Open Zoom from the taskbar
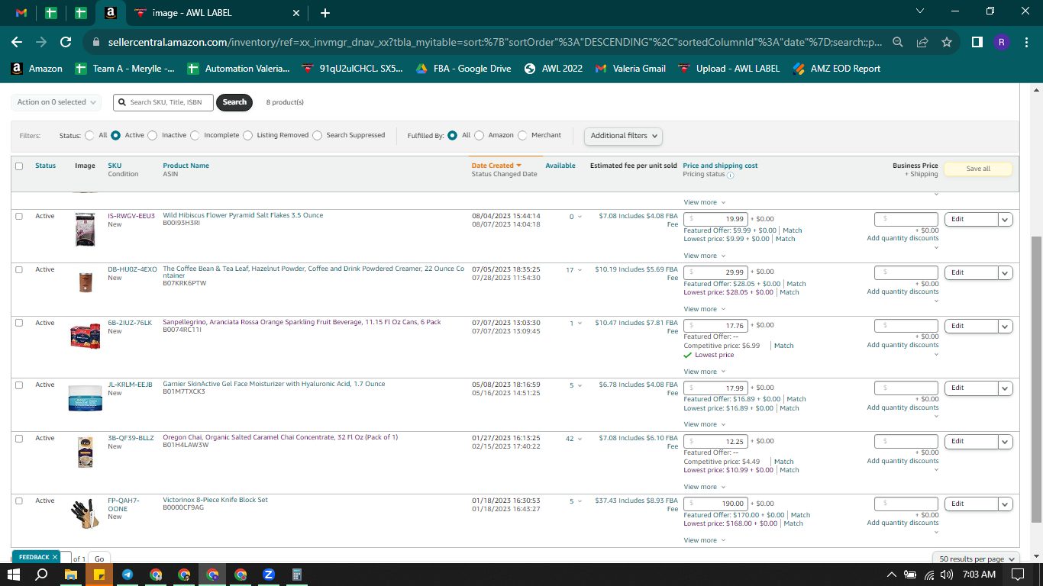This screenshot has height=586, width=1043. click(269, 574)
